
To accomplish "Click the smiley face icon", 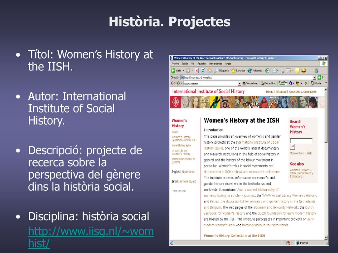I will [x=304, y=70].
